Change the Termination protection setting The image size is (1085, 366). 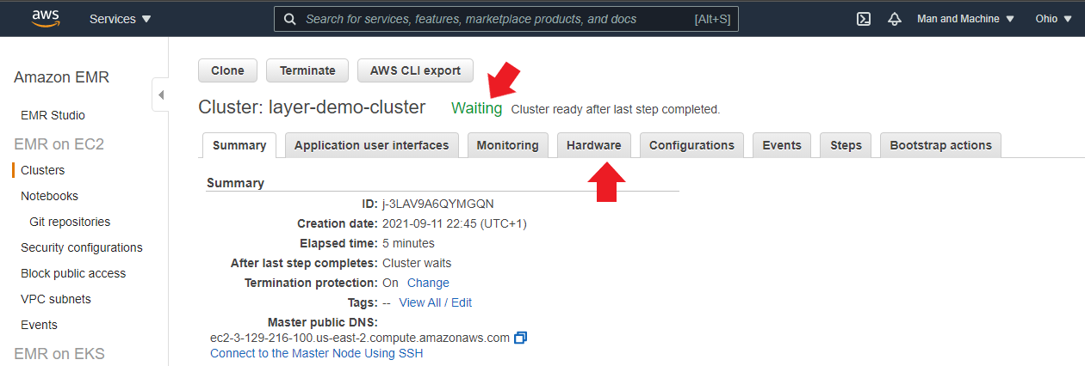pos(428,283)
